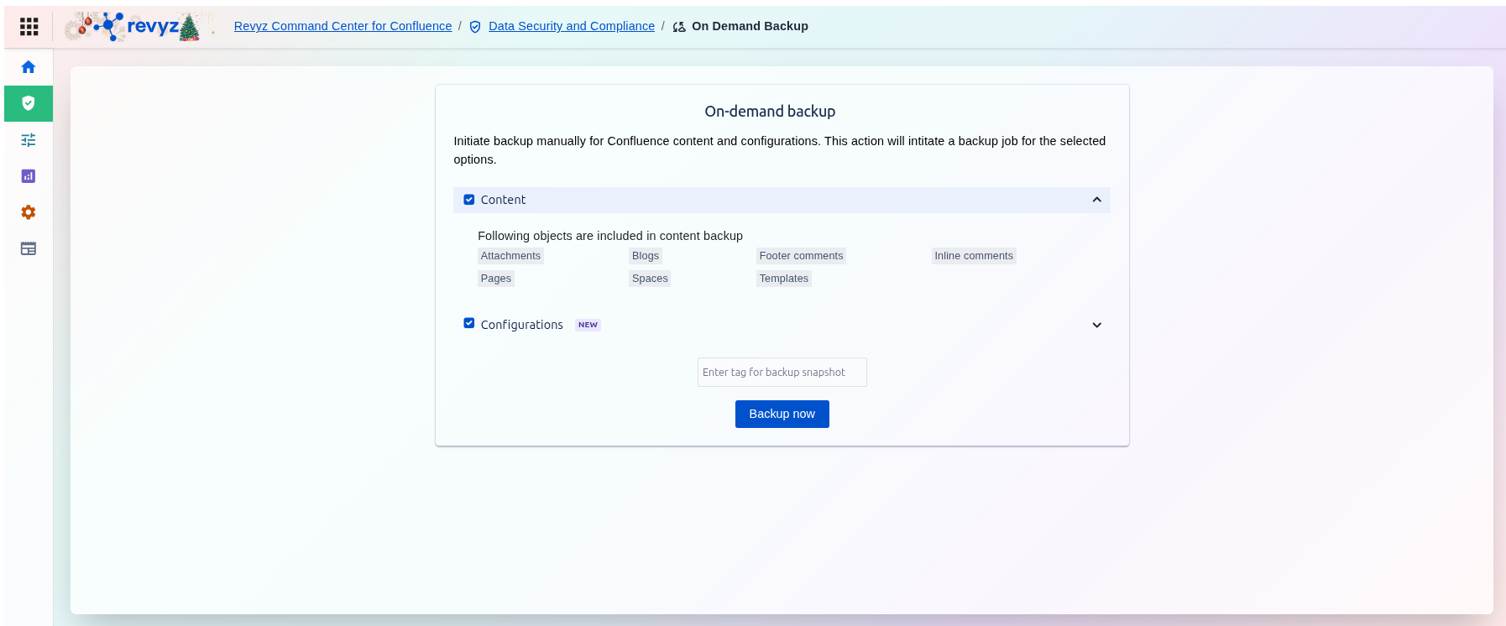This screenshot has height=626, width=1506.
Task: Open the sliders tuning sidebar icon
Action: point(29,140)
